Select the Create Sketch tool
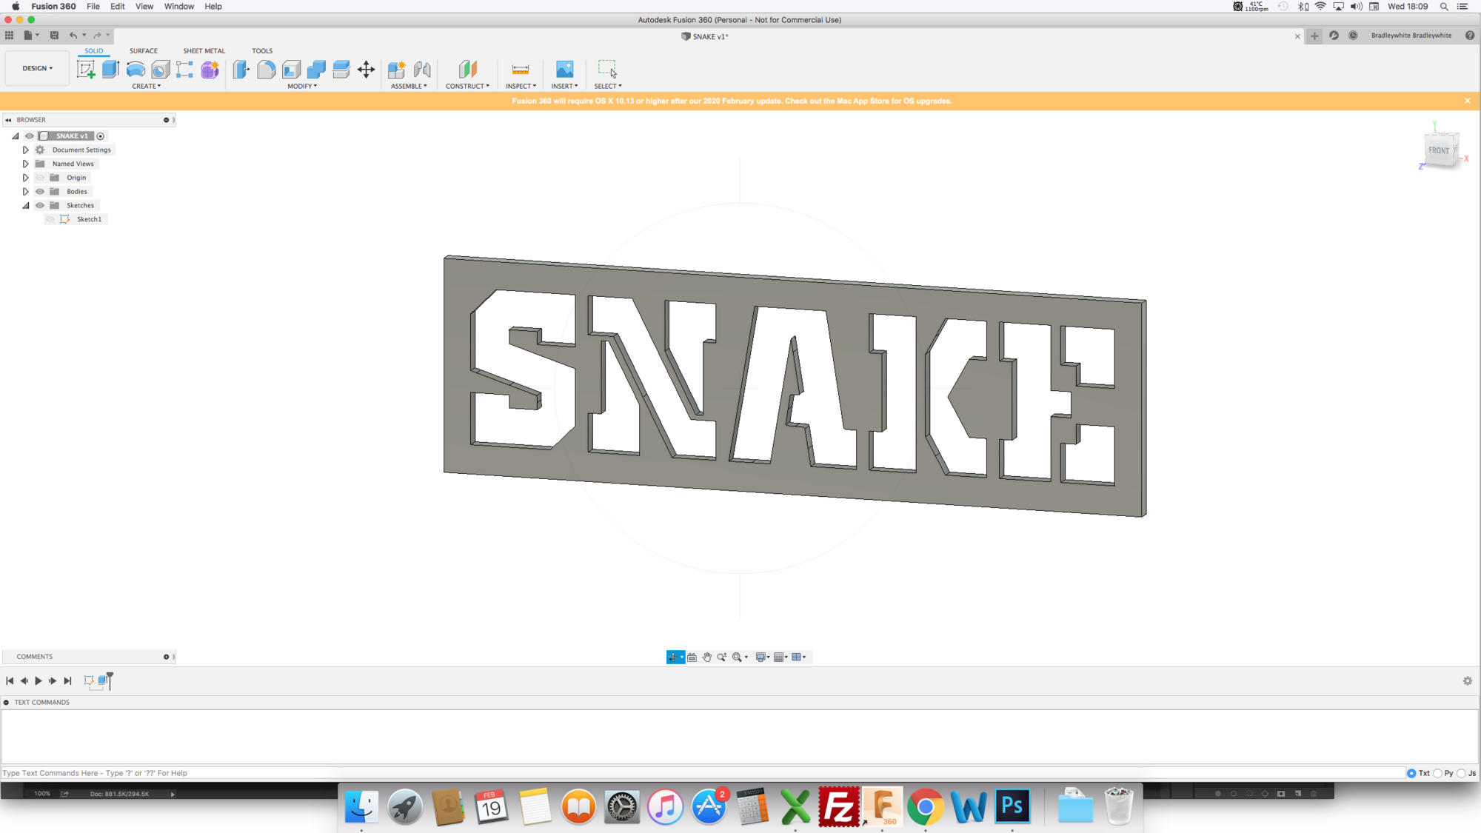The image size is (1481, 833). pyautogui.click(x=86, y=70)
